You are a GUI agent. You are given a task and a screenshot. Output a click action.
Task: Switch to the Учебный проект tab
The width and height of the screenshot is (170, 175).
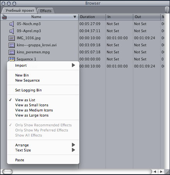20,11
